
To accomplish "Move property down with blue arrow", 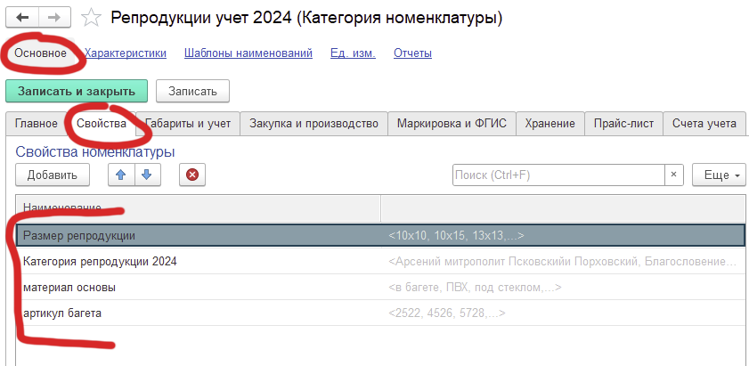I will pyautogui.click(x=145, y=175).
